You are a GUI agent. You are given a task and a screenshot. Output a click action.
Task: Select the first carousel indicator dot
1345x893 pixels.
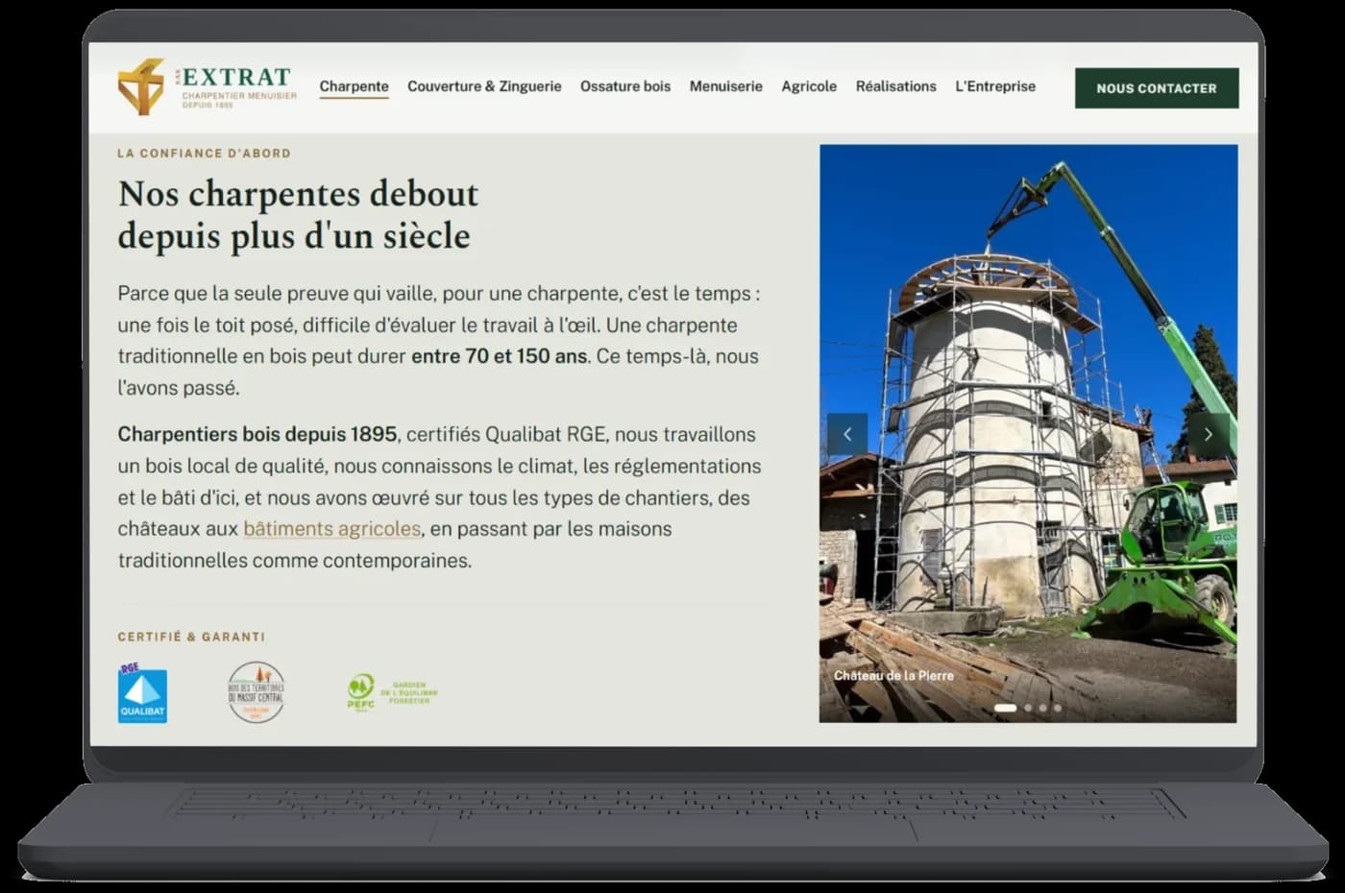tap(1006, 708)
